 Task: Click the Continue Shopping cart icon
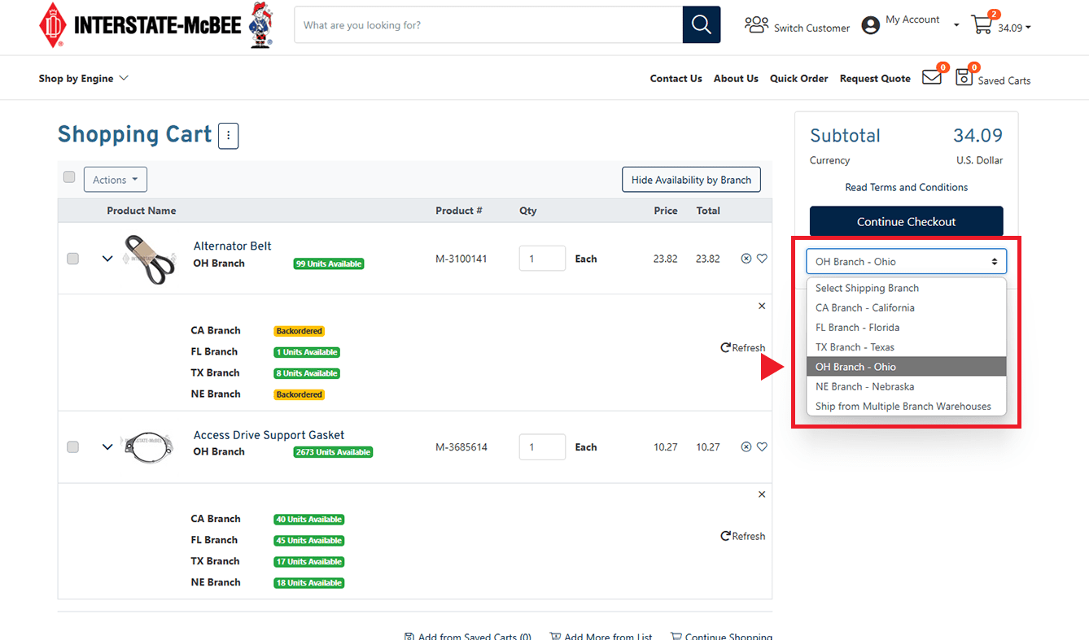point(676,637)
